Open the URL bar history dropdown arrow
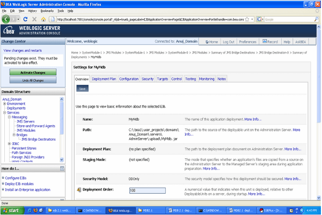Screen dimensions: 322x215 click(x=252, y=19)
